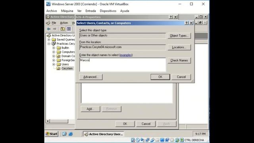
Task: Click the Domain Controllers OU icon
Action: tap(58, 56)
